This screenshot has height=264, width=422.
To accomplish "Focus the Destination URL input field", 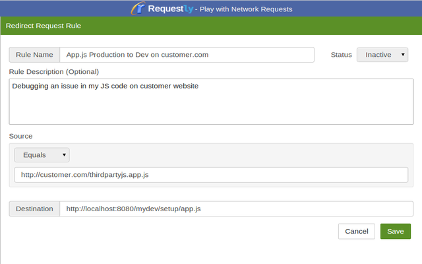I will pyautogui.click(x=236, y=209).
